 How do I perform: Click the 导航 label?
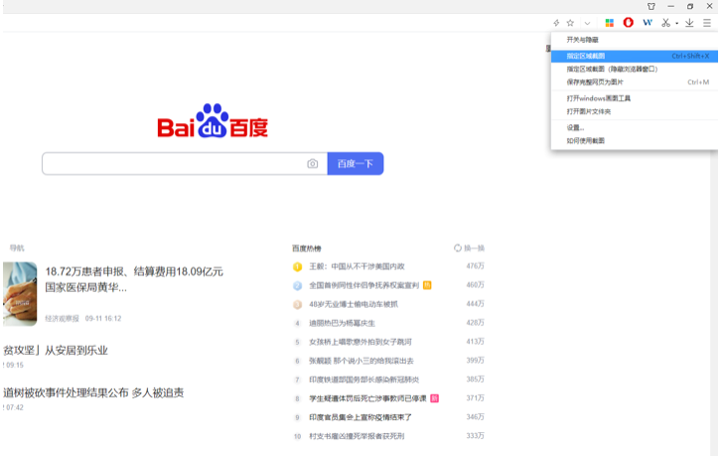click(x=17, y=248)
